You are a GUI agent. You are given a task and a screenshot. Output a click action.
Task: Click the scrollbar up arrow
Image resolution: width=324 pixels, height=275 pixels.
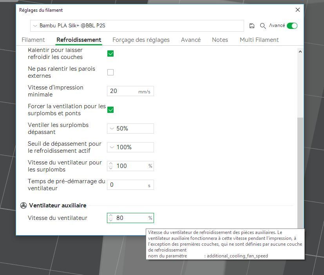pos(300,52)
